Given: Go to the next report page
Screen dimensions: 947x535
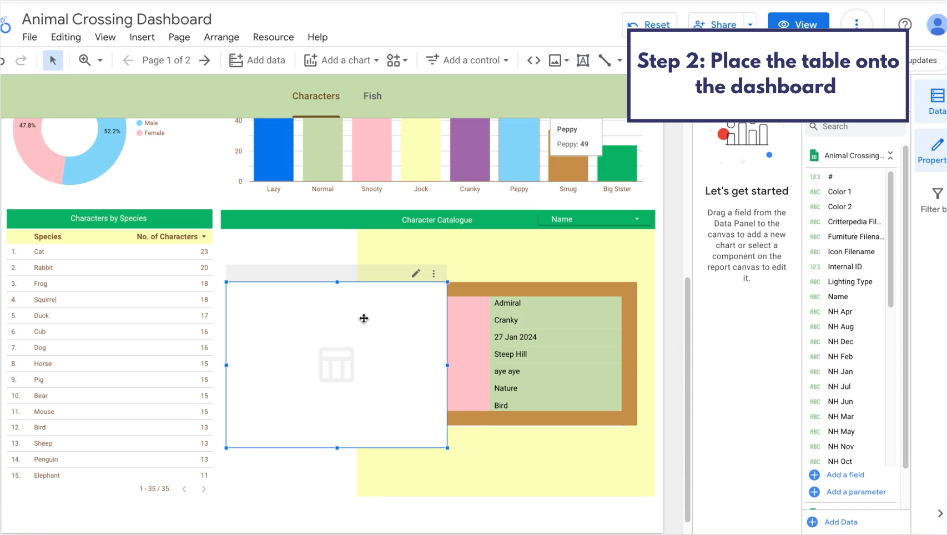Looking at the screenshot, I should [x=205, y=60].
